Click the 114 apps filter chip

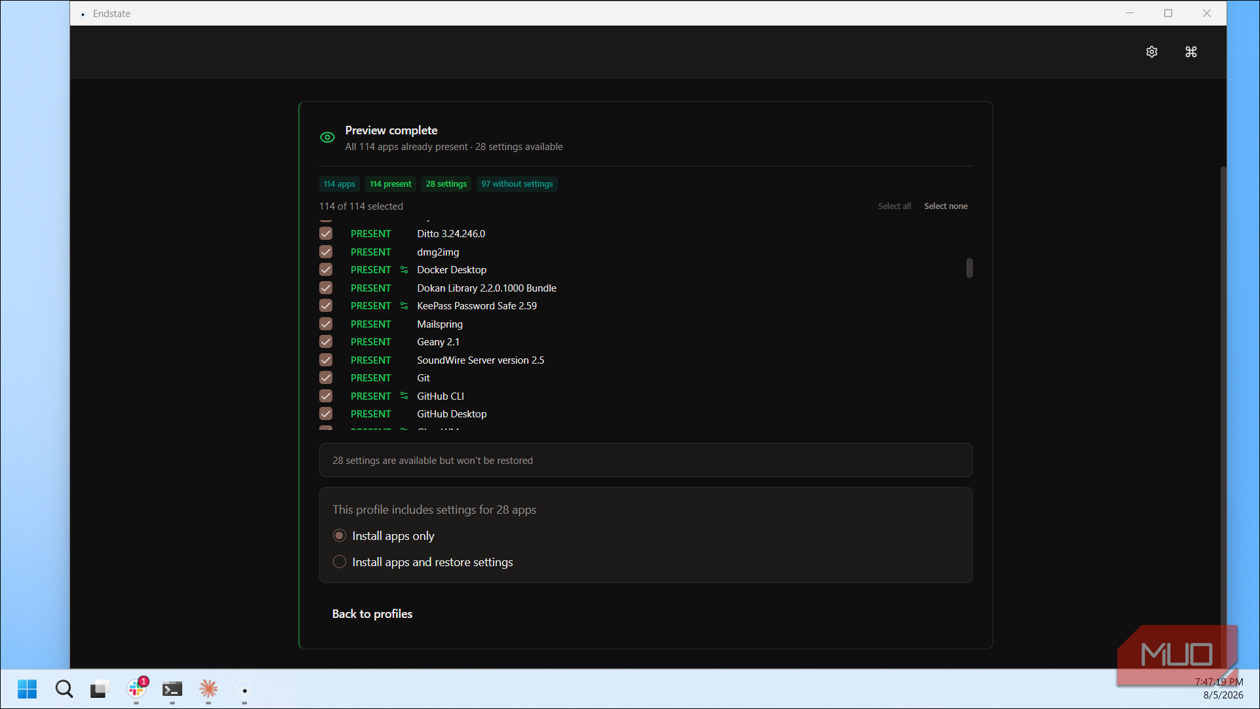click(340, 184)
